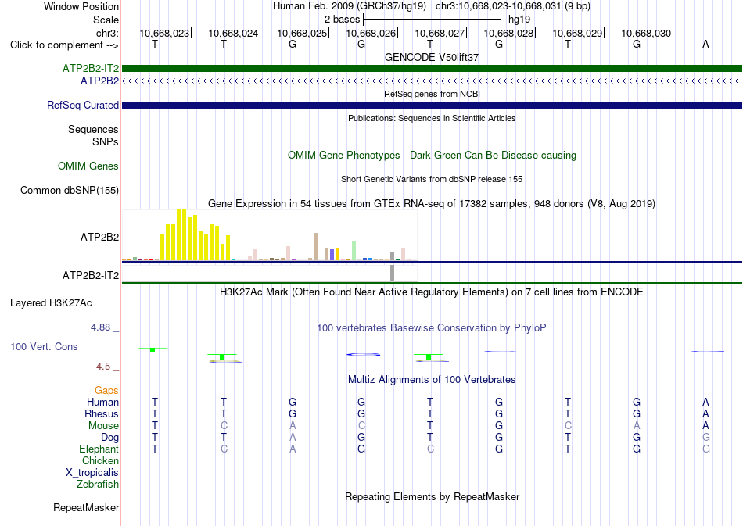The width and height of the screenshot is (743, 526).
Task: Select the Elephant species row label
Action: (x=99, y=449)
